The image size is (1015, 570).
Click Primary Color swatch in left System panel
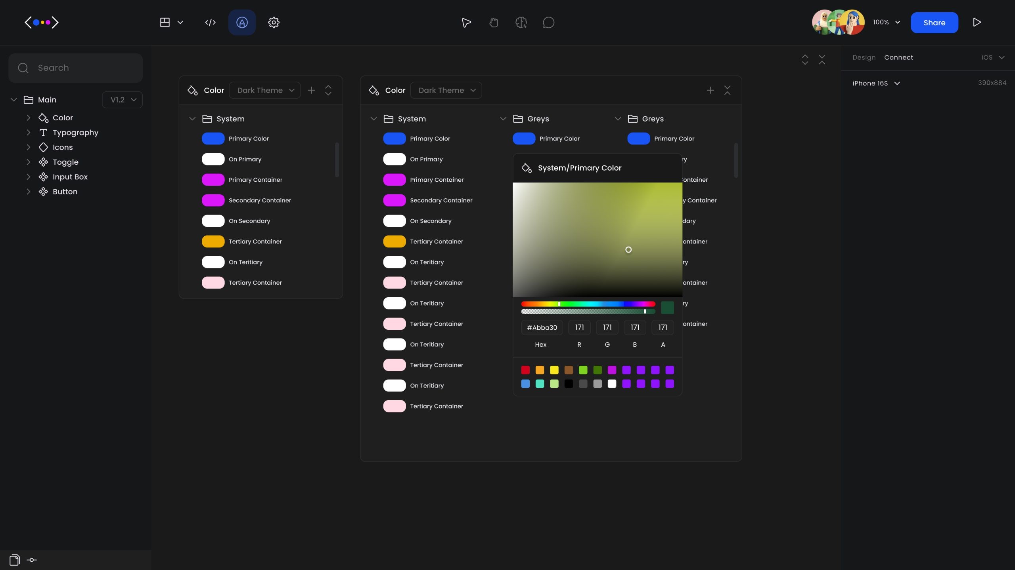coord(213,139)
